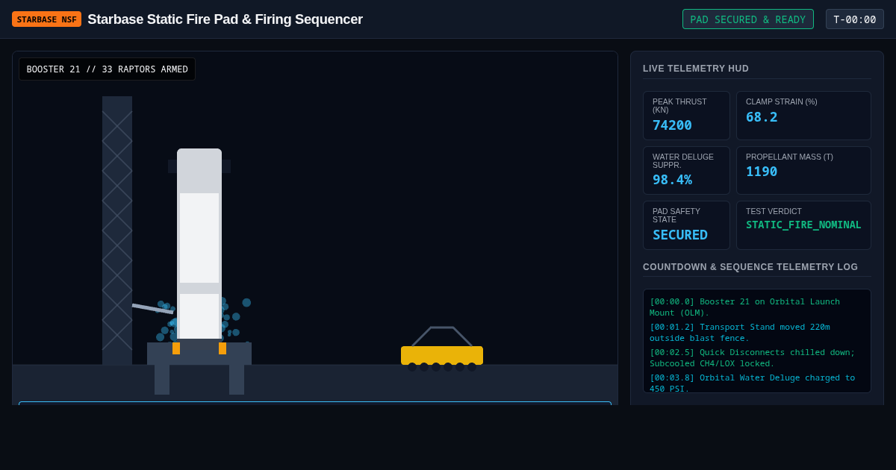The image size is (896, 470).
Task: Click the lattice launch tower
Action: [117, 230]
